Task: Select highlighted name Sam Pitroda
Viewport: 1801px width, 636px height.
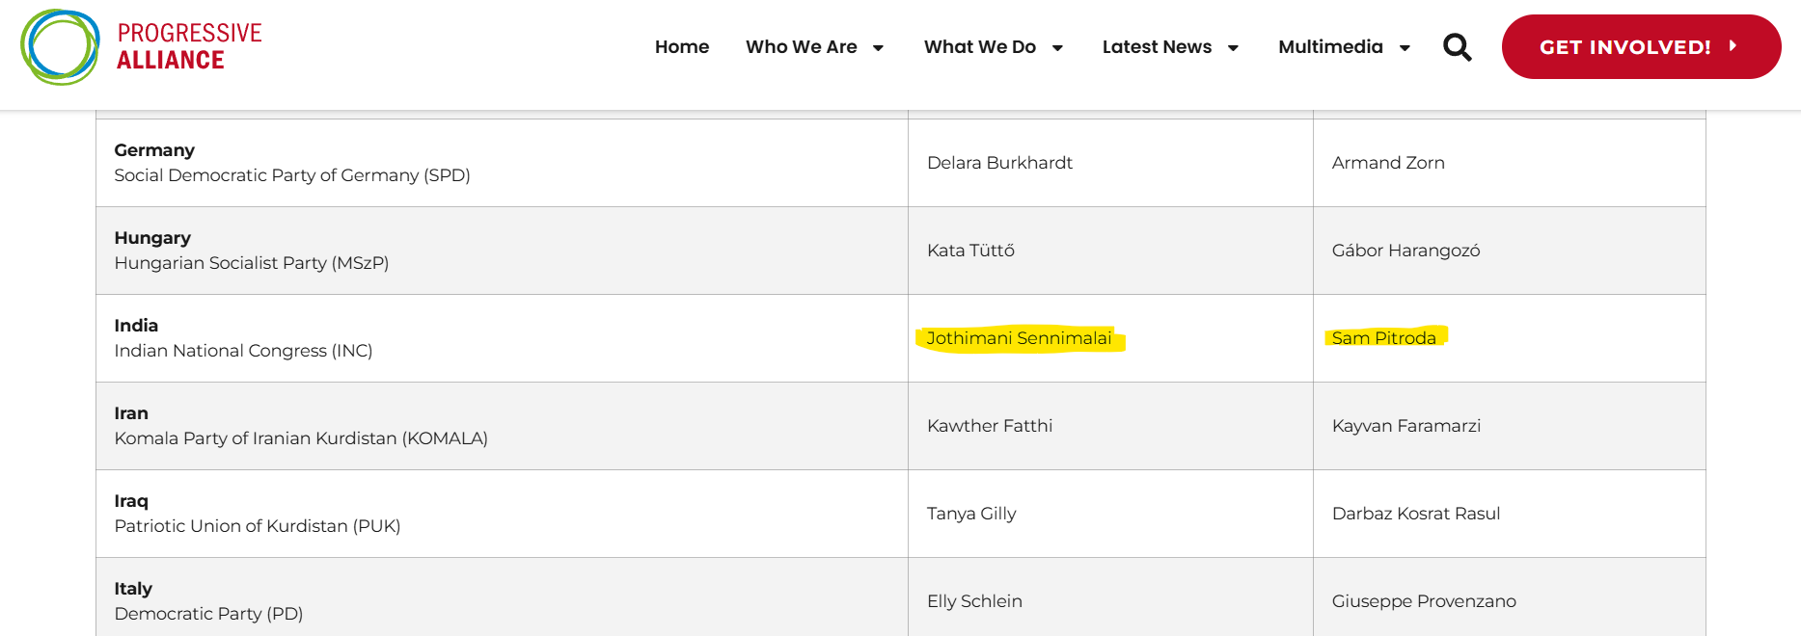Action: (x=1383, y=338)
